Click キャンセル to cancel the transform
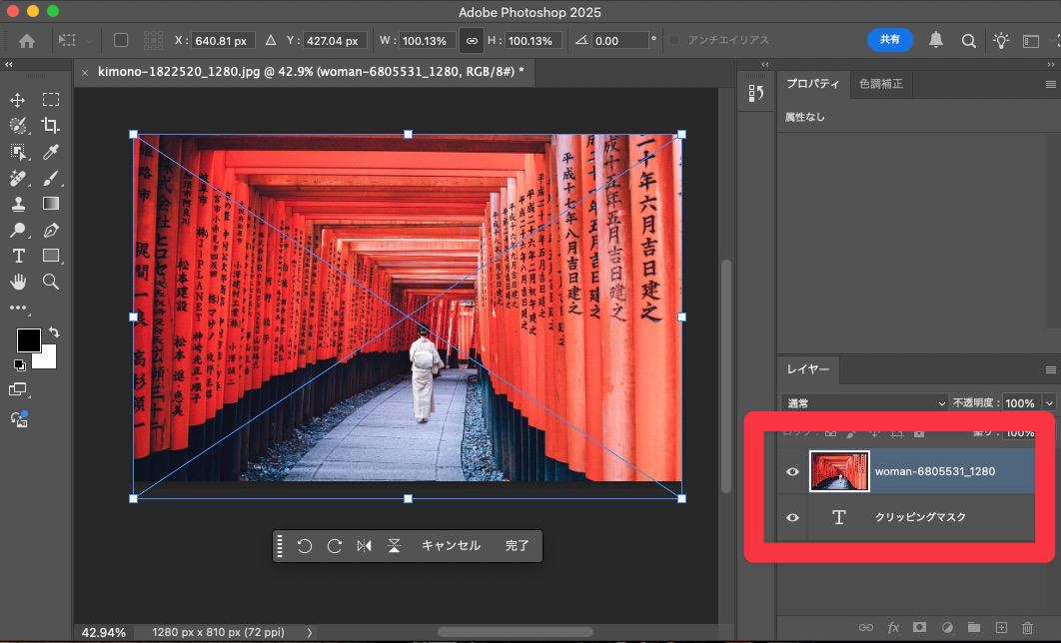1061x643 pixels. 451,545
